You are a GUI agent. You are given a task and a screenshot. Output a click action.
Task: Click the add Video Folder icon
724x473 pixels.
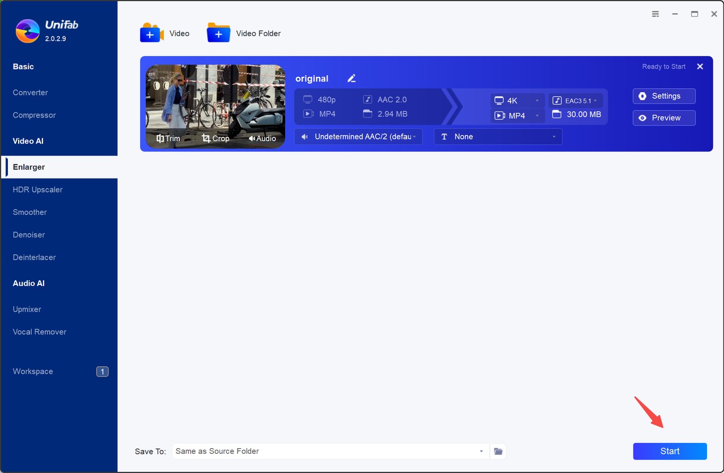(x=218, y=33)
